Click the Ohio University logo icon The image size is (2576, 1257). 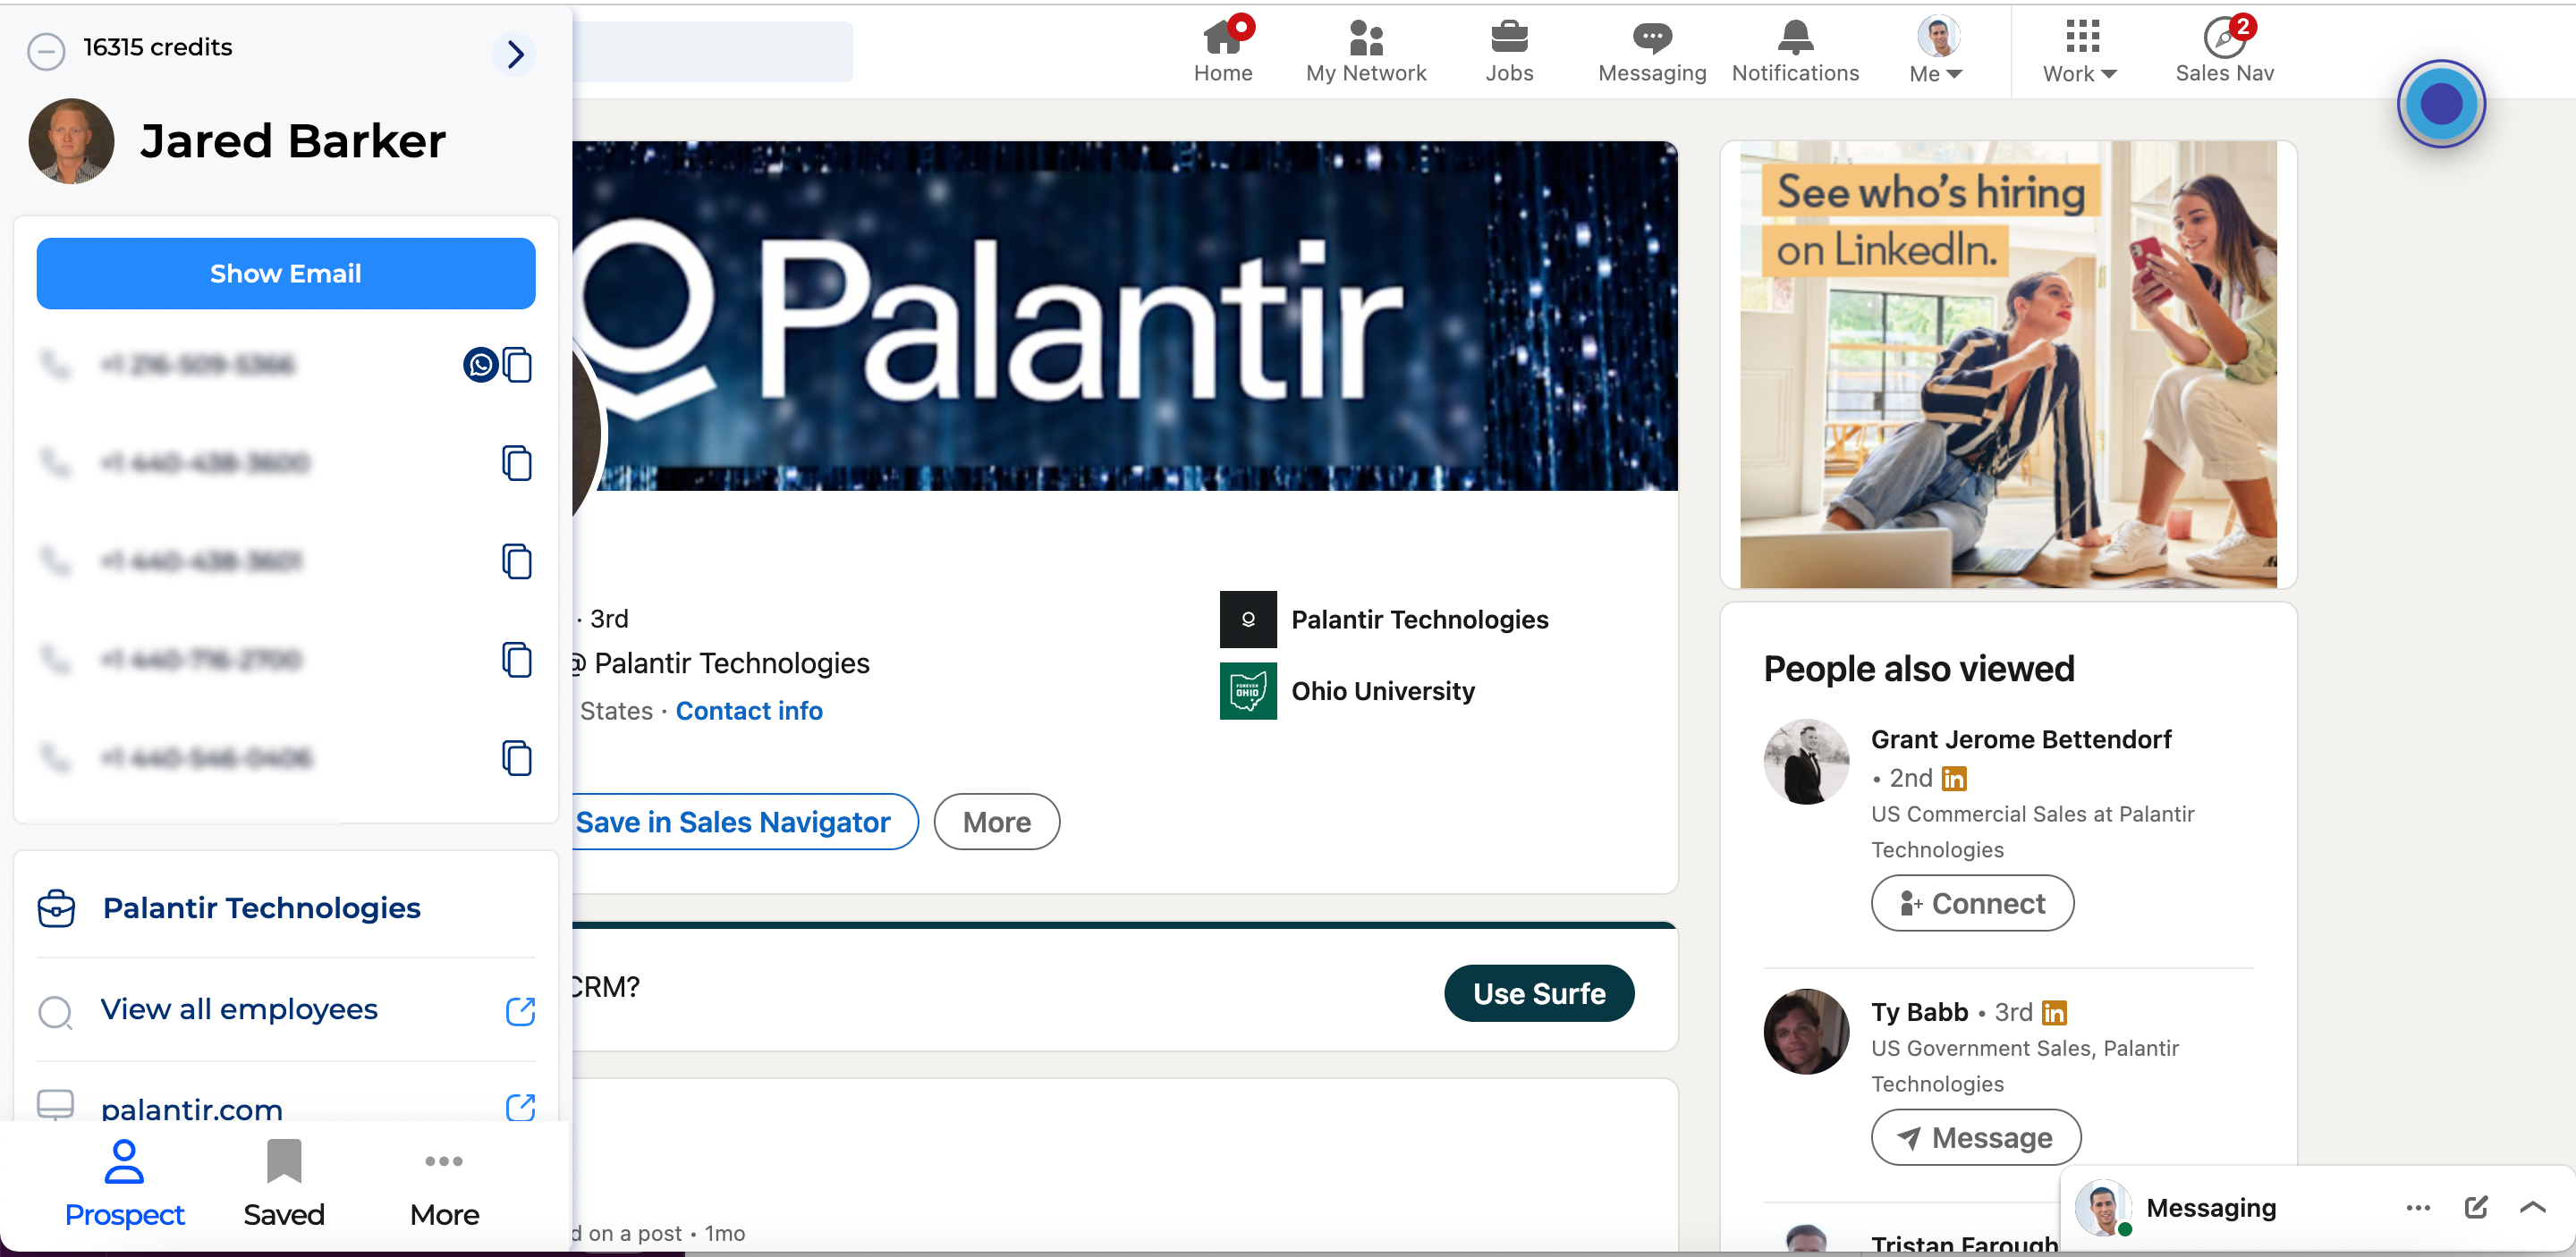click(x=1248, y=691)
